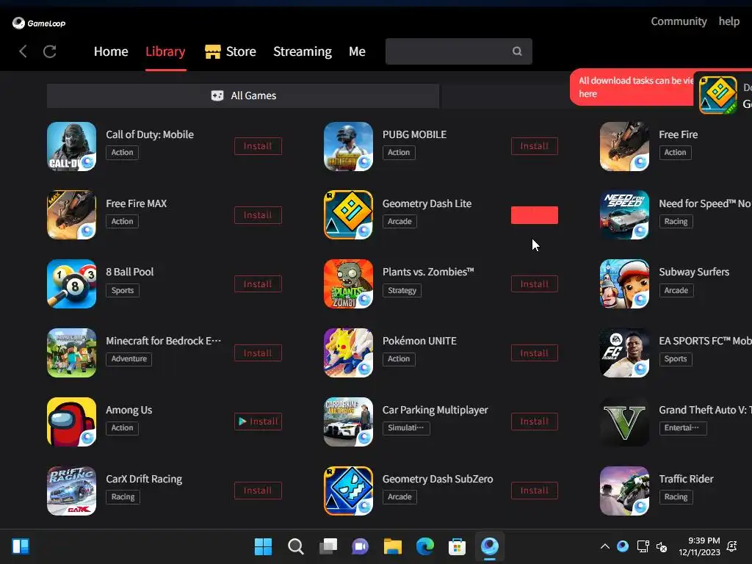752x564 pixels.
Task: Install PUBG MOBILE
Action: [x=535, y=146]
